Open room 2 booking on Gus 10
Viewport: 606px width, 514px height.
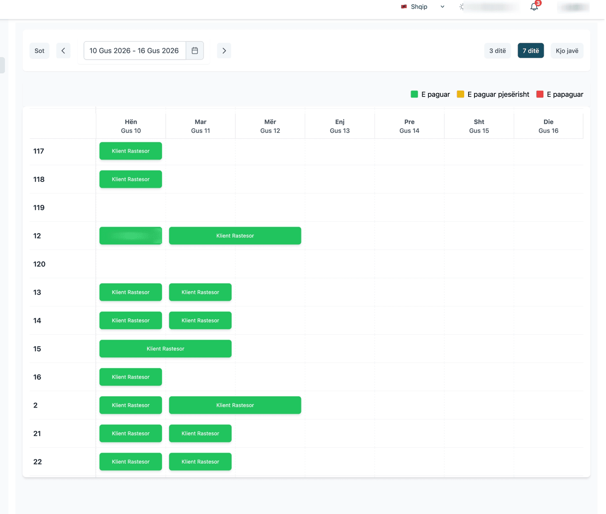(131, 405)
